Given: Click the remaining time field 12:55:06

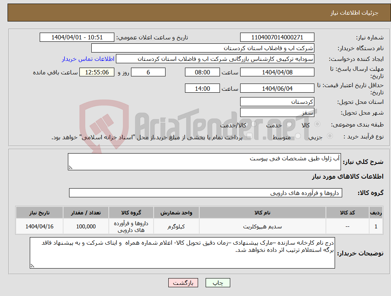Looking at the screenshot, I should coord(97,72).
